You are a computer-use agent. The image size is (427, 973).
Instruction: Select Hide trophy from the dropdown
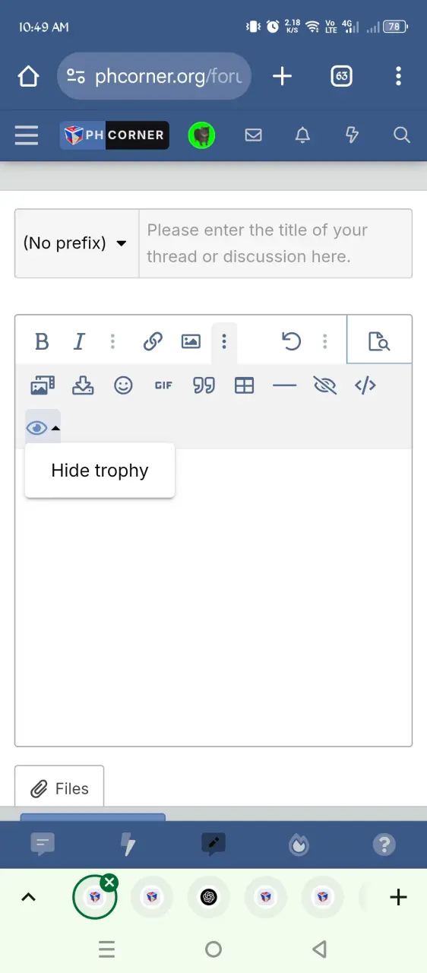click(100, 471)
